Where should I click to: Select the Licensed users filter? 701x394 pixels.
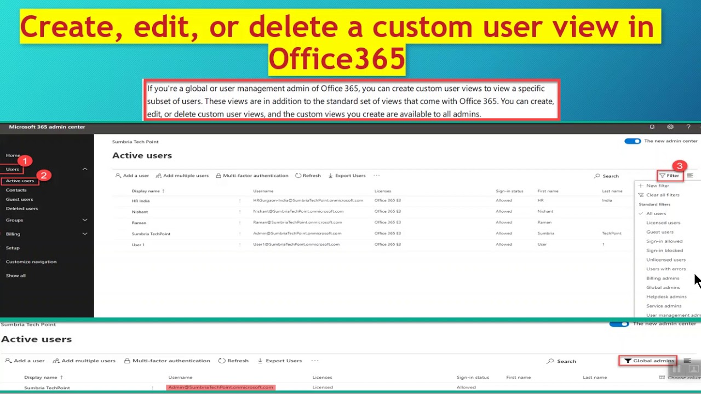pyautogui.click(x=663, y=223)
